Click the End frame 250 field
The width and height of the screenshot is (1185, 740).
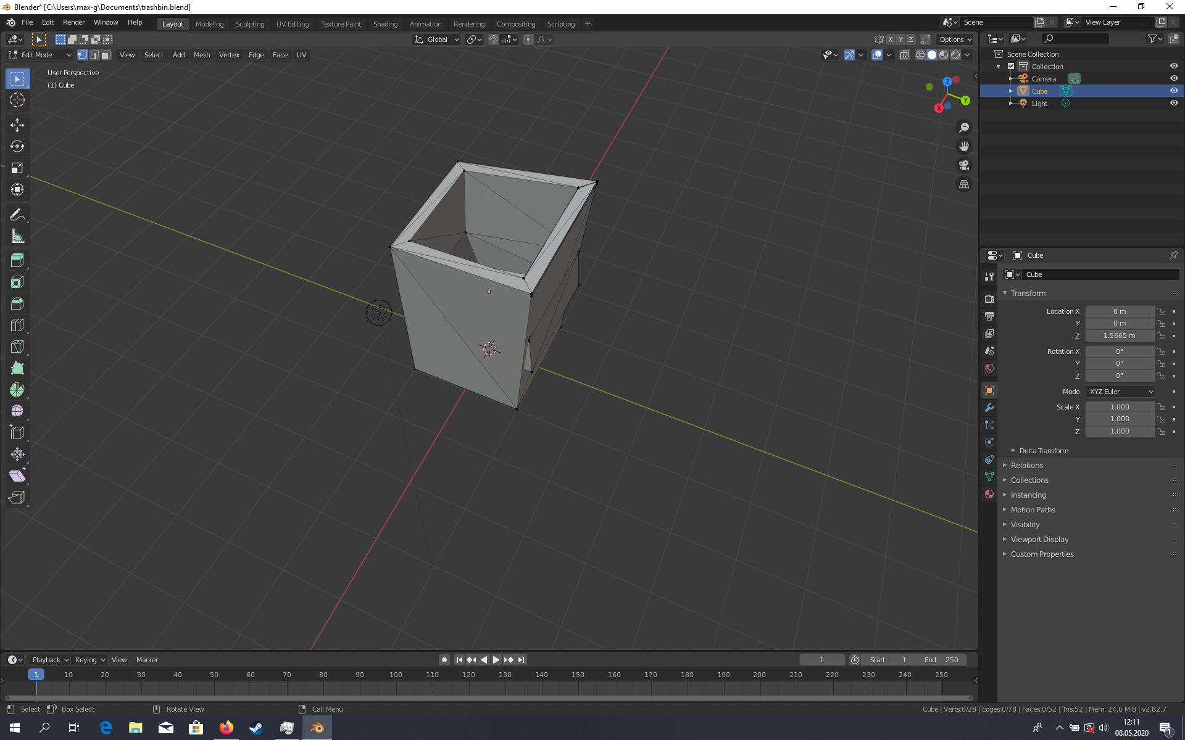coord(941,660)
